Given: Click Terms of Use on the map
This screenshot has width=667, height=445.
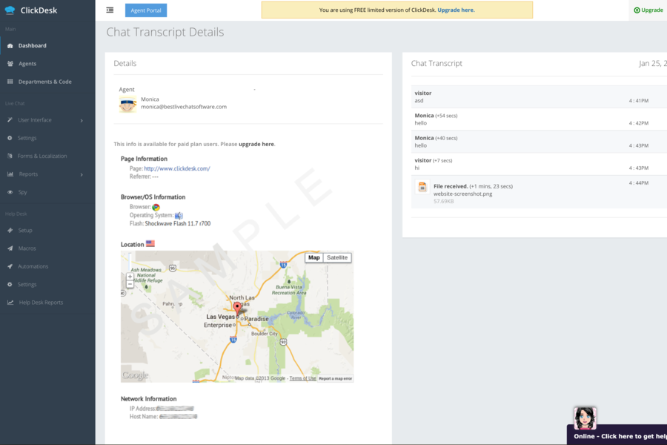Looking at the screenshot, I should [x=301, y=377].
